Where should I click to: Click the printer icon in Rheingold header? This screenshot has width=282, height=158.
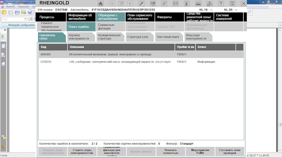click(198, 4)
